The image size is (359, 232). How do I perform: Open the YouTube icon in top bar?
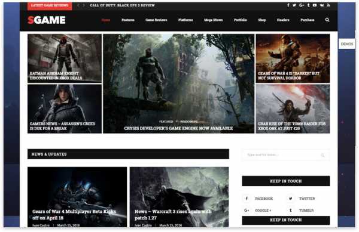coord(315,5)
